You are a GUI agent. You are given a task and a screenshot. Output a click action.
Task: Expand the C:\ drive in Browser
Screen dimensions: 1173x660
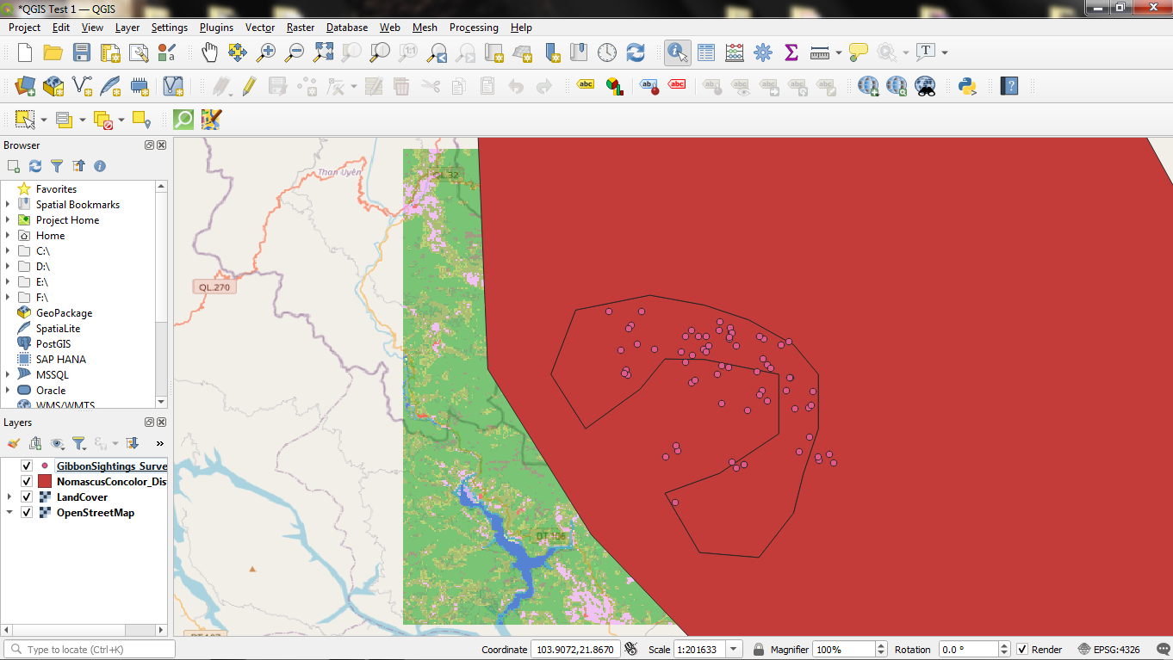(9, 251)
